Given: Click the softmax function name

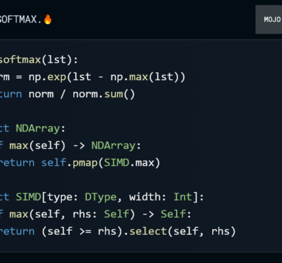Looking at the screenshot, I should [20, 60].
